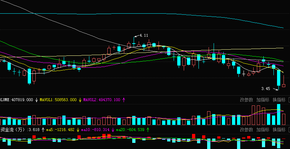Select the ma5:-1216.482 value
290x149 pixels.
pyautogui.click(x=60, y=130)
